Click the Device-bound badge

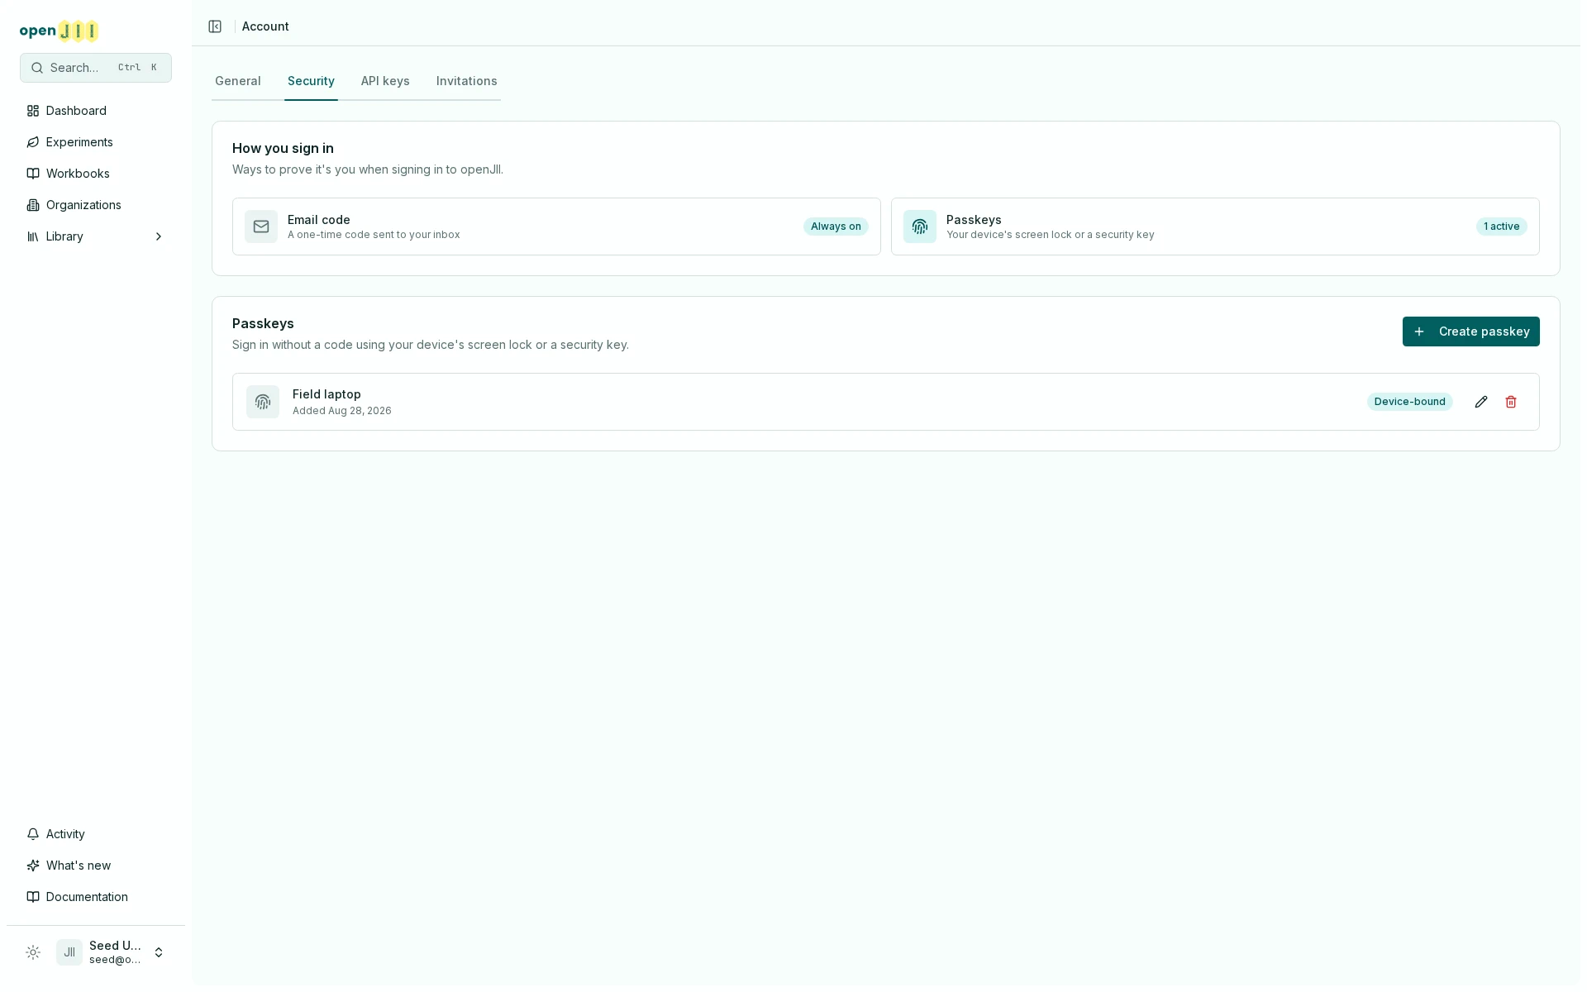tap(1409, 402)
